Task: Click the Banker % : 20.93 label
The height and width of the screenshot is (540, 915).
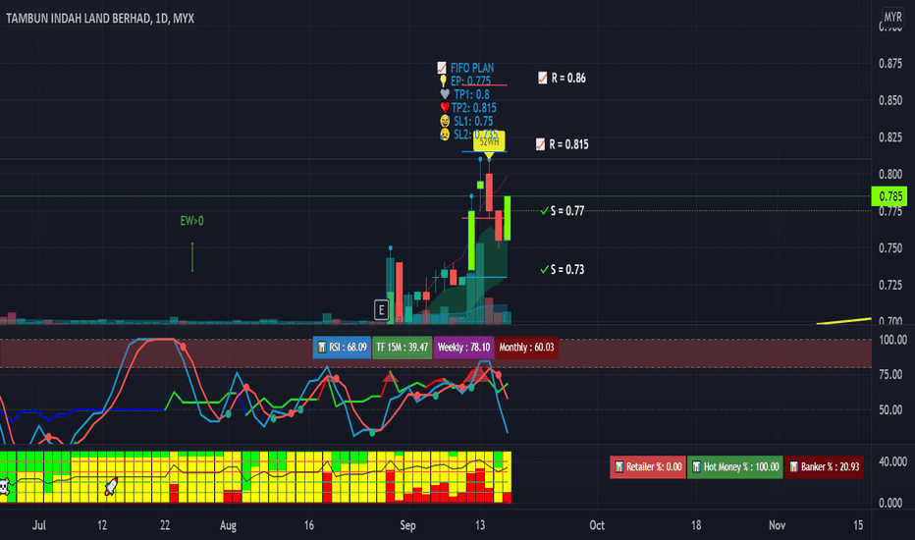Action: coord(824,467)
